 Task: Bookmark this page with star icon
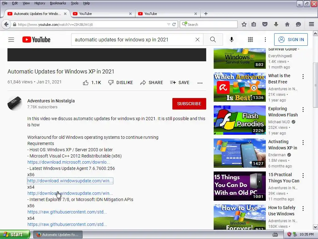click(244, 24)
